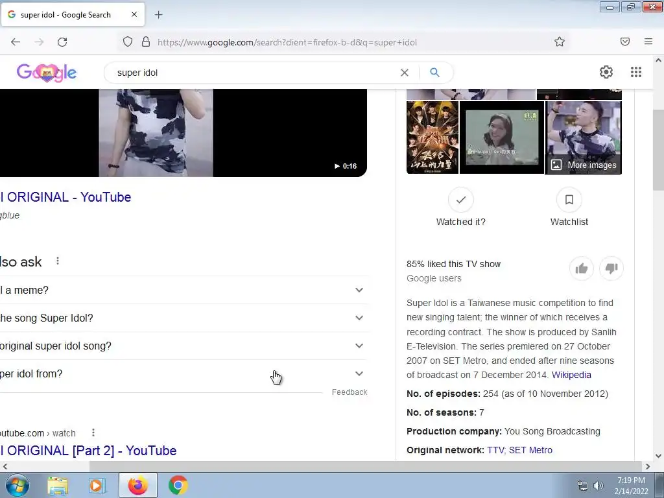664x498 pixels.
Task: Open the ORIGINAL - YouTube result link
Action: point(65,197)
